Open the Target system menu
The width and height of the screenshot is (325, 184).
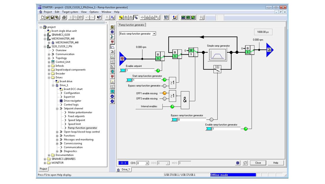pos(70,12)
